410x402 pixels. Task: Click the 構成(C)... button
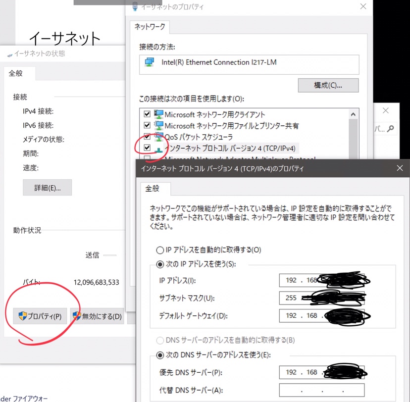click(328, 85)
